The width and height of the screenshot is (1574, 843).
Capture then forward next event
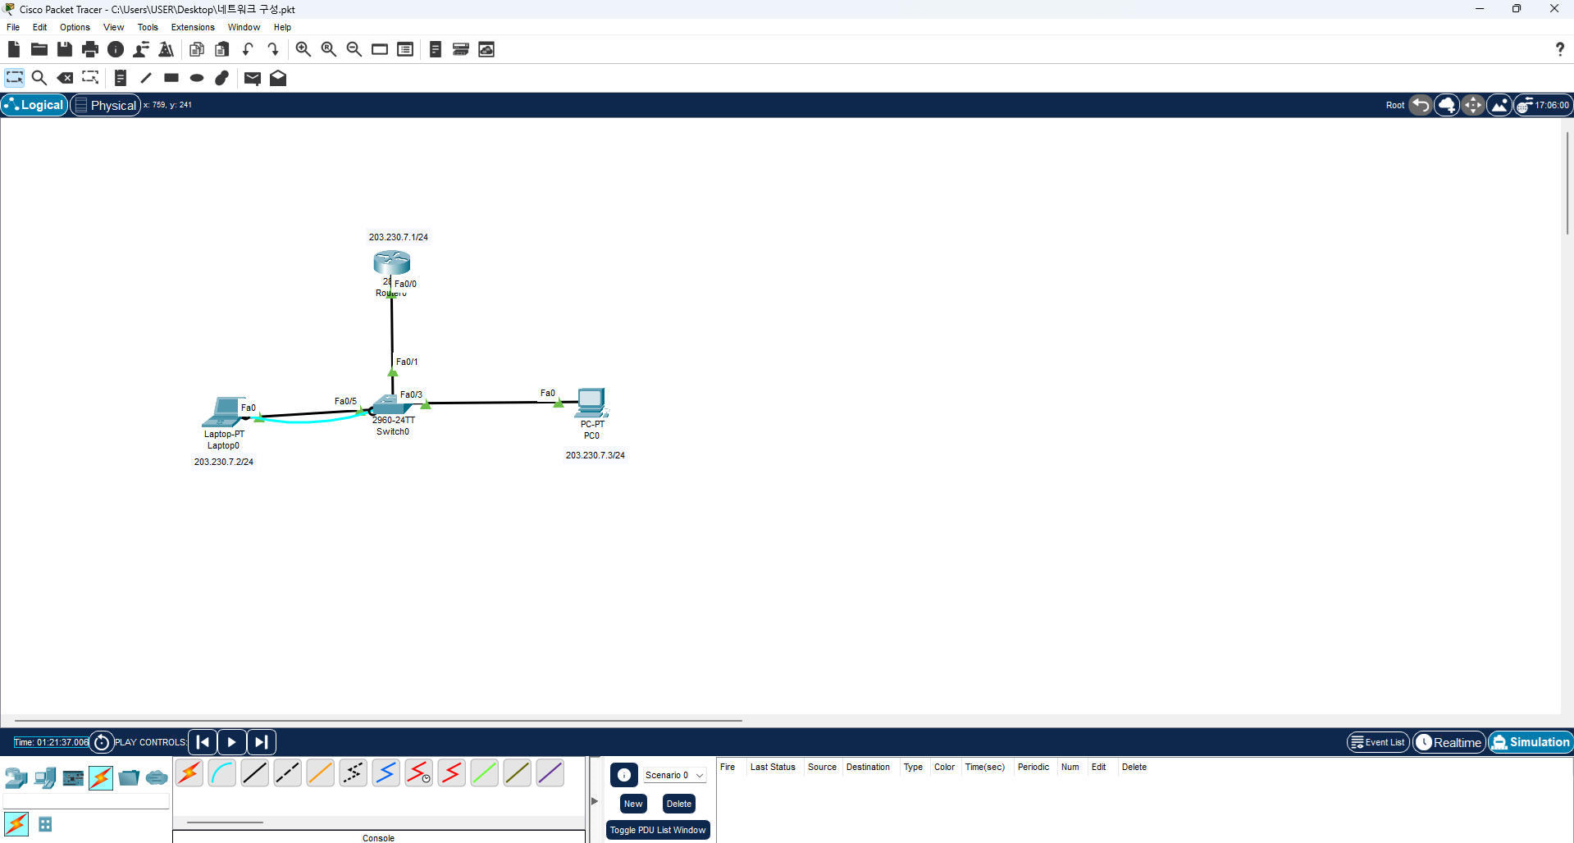262,742
